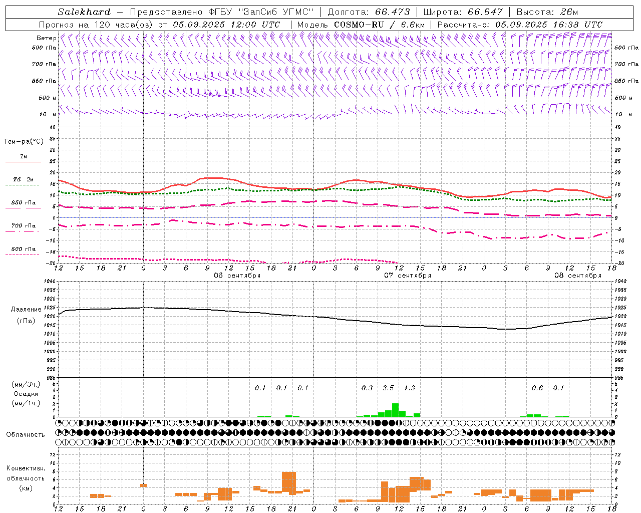Click the tallest orange convective cloud bar

point(289,483)
